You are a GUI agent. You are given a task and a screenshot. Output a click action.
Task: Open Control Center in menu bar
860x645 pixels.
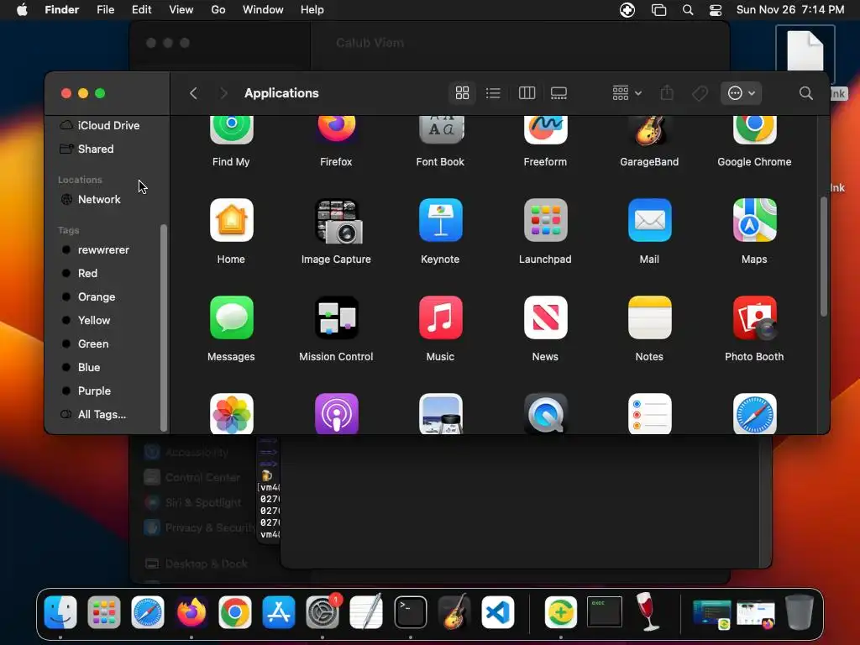click(x=716, y=10)
